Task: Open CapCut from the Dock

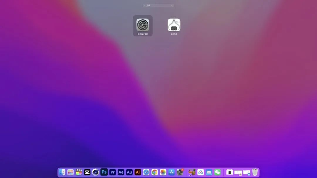Action: (87, 172)
